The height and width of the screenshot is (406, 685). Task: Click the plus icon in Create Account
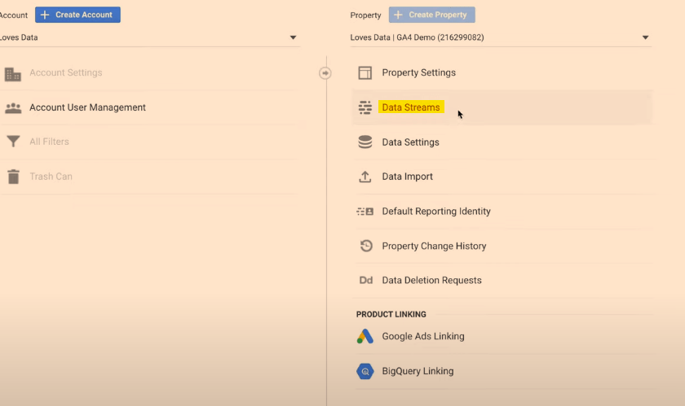[x=45, y=15]
